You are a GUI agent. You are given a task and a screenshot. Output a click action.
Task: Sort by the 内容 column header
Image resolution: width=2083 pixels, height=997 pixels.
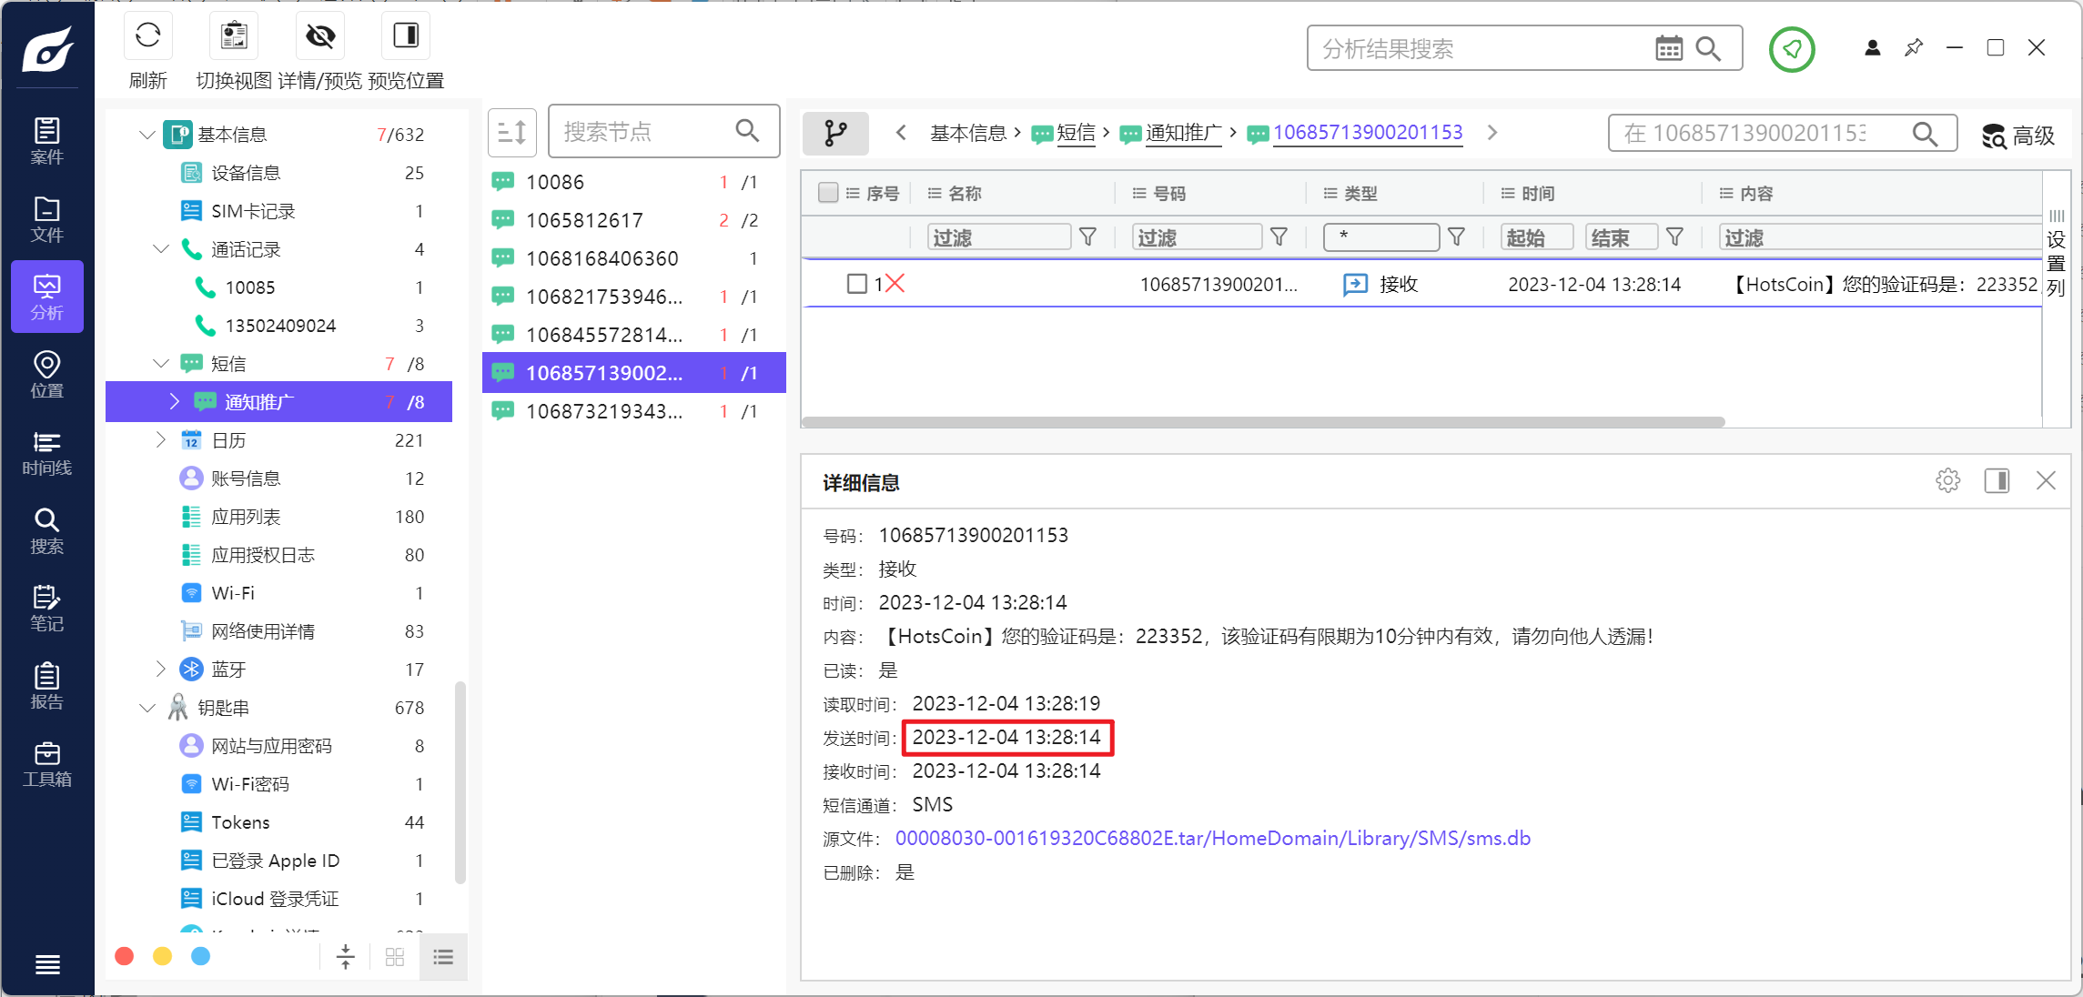(x=1756, y=193)
